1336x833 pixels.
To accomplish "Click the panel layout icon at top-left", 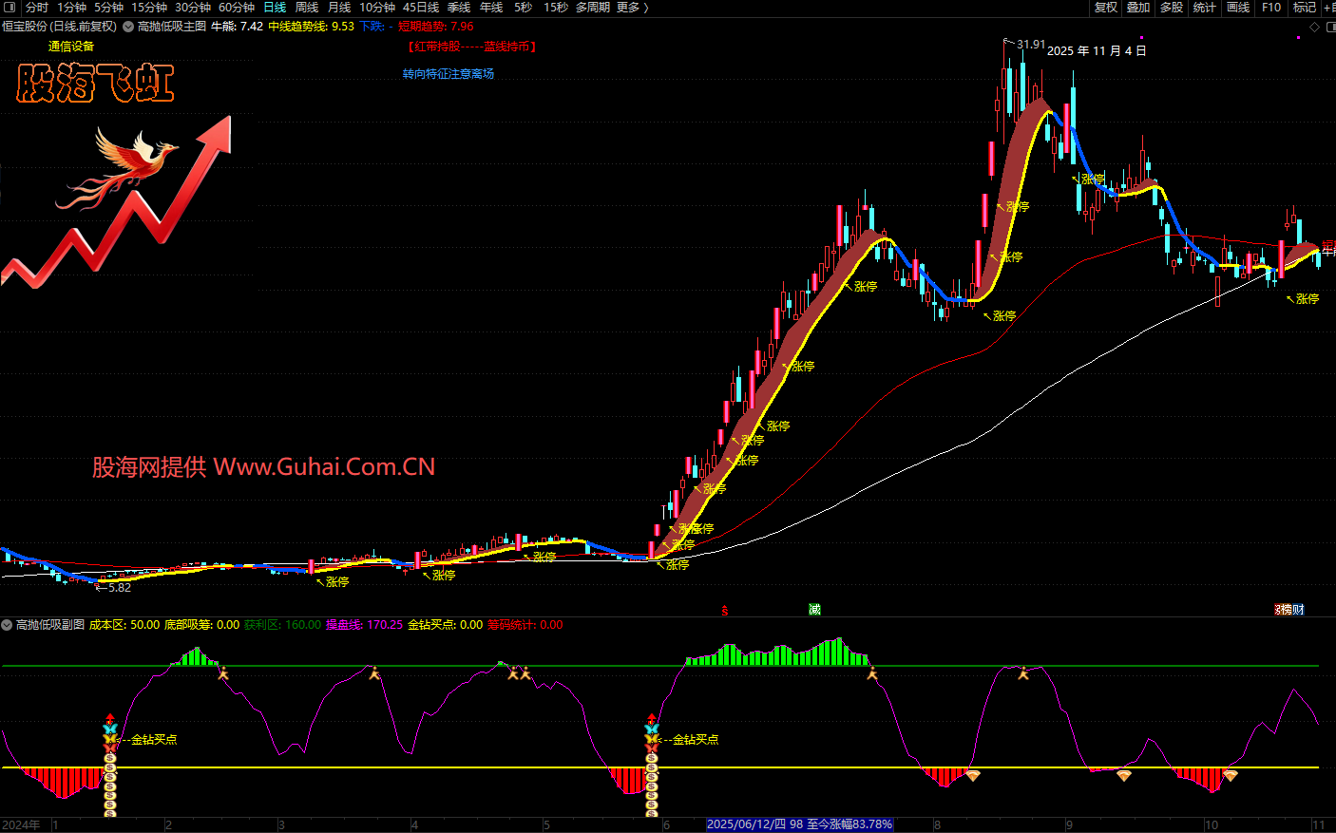I will click(x=8, y=8).
